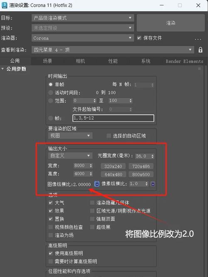Image resolution: width=208 pixels, height=277 pixels.
Task: Open save file options via three dots
Action: click(198, 39)
